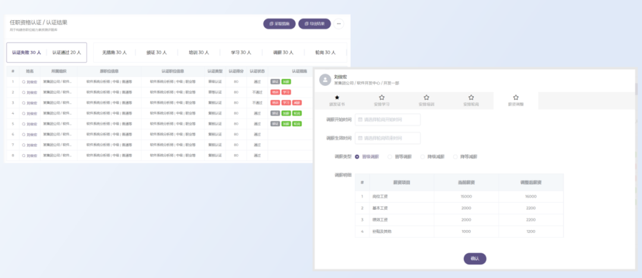This screenshot has width=642, height=278.
Task: Click the 导出结果 button
Action: 314,24
